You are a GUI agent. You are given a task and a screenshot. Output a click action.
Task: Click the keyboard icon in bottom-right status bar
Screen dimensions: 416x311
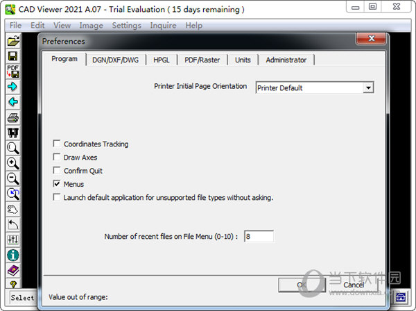pyautogui.click(x=400, y=297)
